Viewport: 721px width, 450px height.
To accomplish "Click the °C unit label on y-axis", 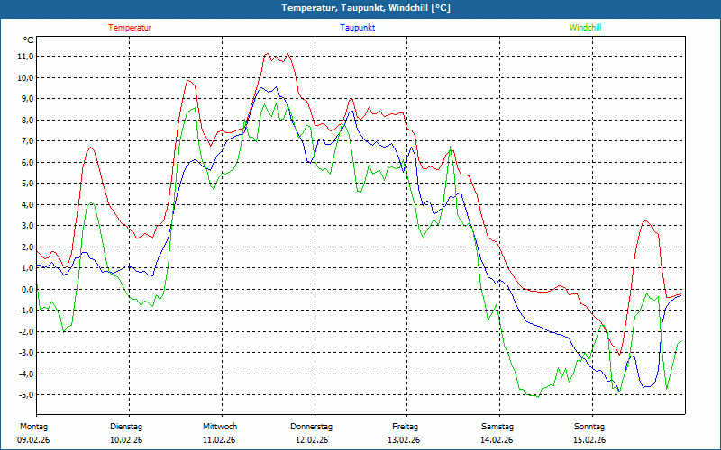I will pos(29,40).
